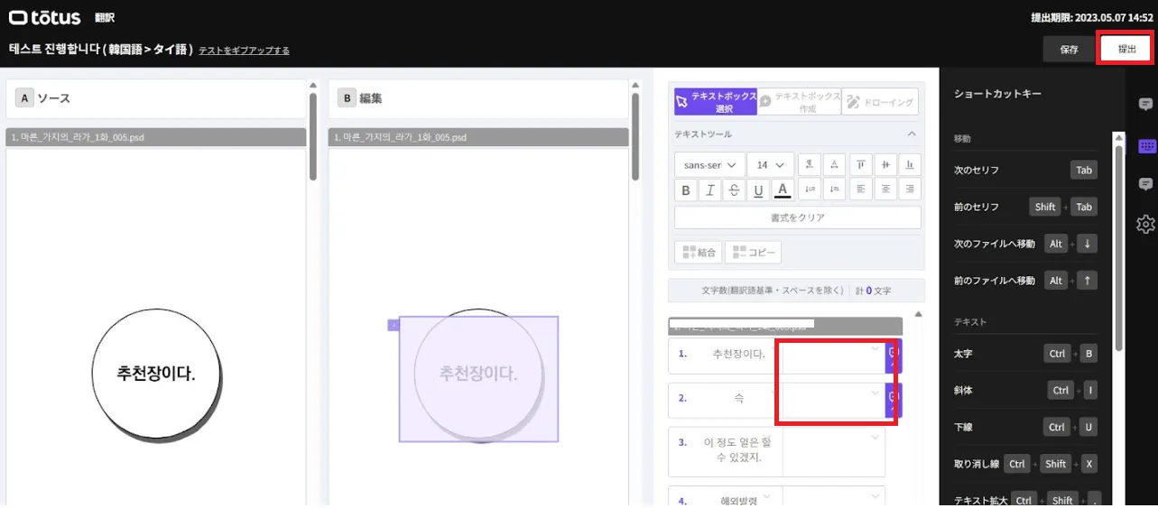The image size is (1158, 508).
Task: Click the テストをギブアップする link
Action: tap(245, 51)
